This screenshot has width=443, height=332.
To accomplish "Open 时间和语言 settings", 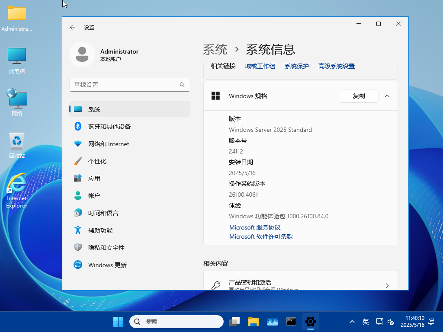I will [x=130, y=213].
